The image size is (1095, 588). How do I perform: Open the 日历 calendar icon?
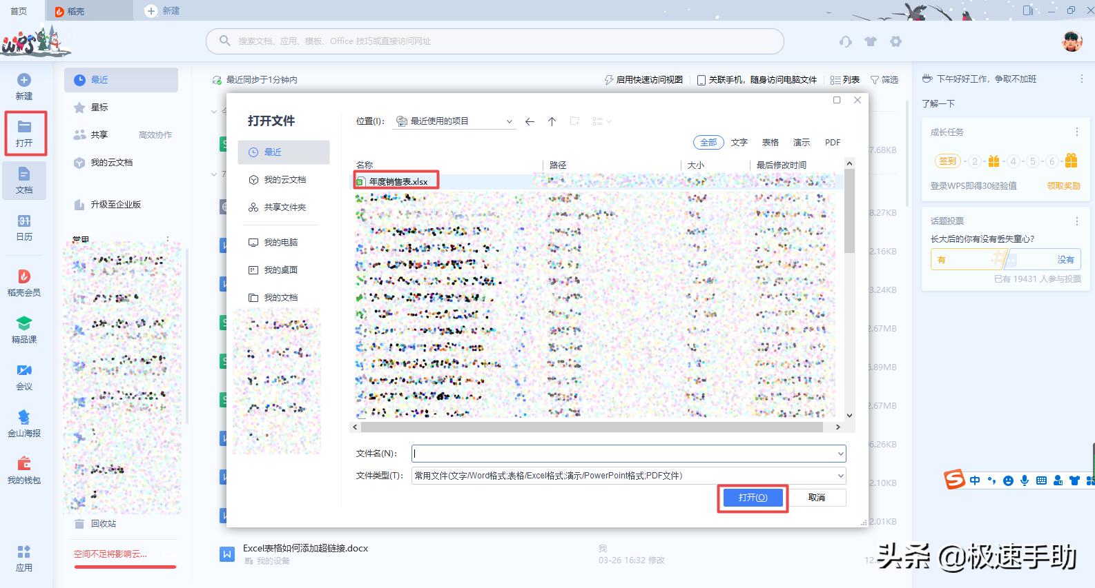coord(24,227)
